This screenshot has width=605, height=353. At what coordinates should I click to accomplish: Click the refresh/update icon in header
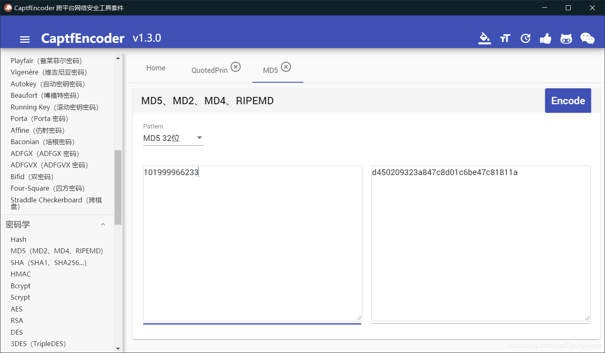click(x=526, y=38)
